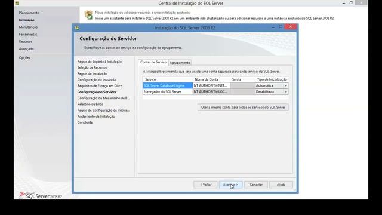The height and width of the screenshot is (215, 382).
Task: Open the Desabilitada startup type dropdown
Action: tap(285, 91)
